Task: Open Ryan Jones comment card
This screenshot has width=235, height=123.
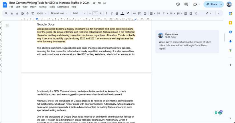Action: pos(187,41)
